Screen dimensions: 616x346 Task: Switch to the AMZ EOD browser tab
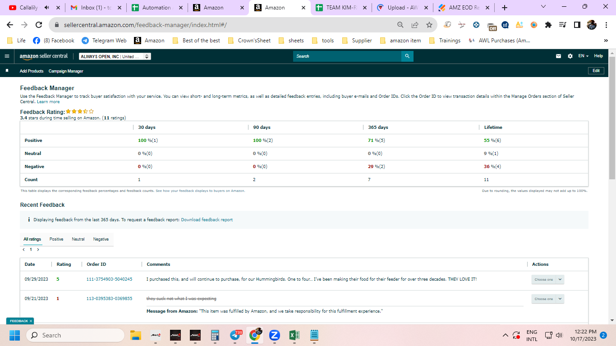[x=463, y=8]
